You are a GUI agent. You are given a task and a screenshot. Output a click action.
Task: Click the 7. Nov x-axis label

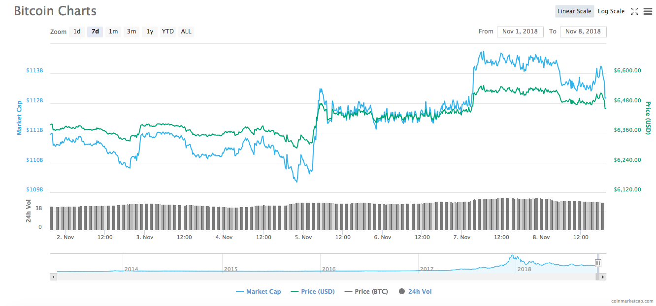pyautogui.click(x=462, y=237)
